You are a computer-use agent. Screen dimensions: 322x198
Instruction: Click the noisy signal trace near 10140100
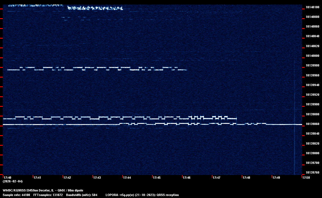(95, 8)
